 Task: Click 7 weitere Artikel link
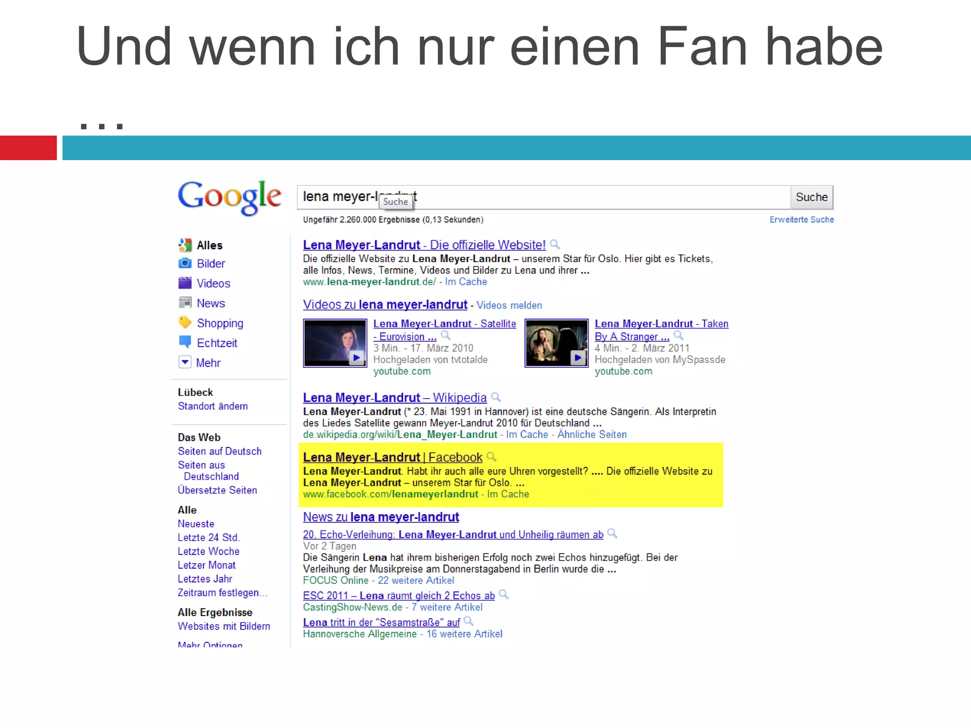click(x=447, y=607)
